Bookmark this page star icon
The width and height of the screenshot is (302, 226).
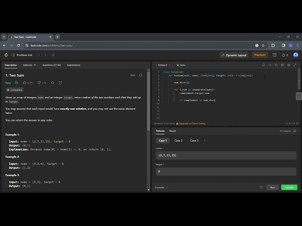pos(263,46)
